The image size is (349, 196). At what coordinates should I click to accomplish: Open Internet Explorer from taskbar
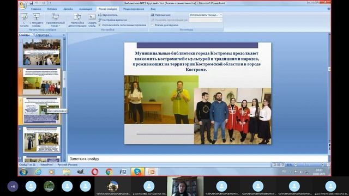pyautogui.click(x=38, y=172)
